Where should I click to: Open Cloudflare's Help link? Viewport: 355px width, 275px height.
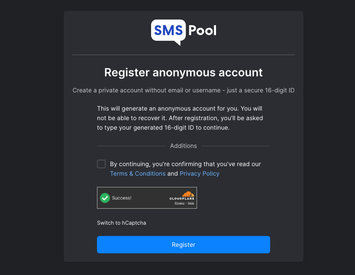pos(191,203)
